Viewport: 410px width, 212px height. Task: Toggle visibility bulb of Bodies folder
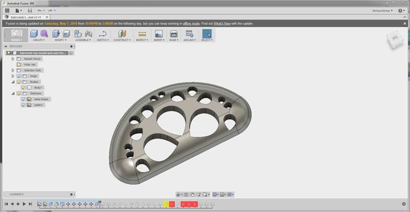(x=19, y=82)
